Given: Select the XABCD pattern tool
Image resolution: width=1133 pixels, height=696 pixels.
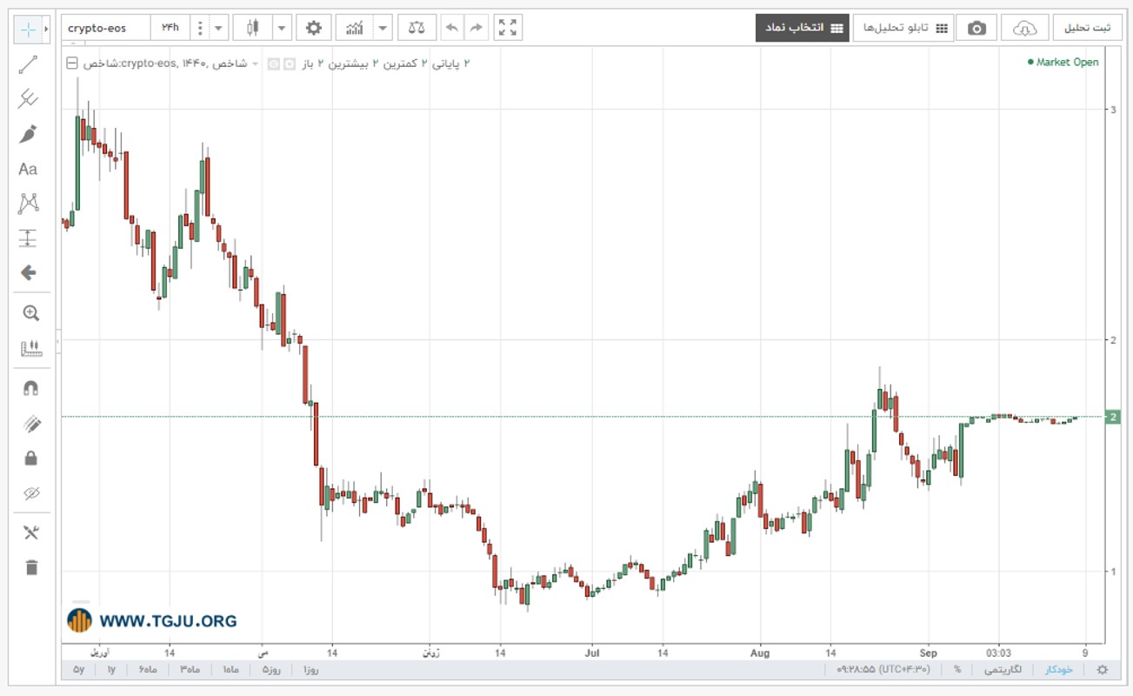Looking at the screenshot, I should point(28,204).
